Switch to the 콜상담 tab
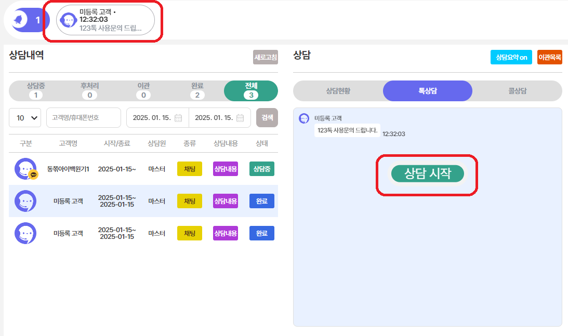This screenshot has width=568, height=336. pos(517,91)
